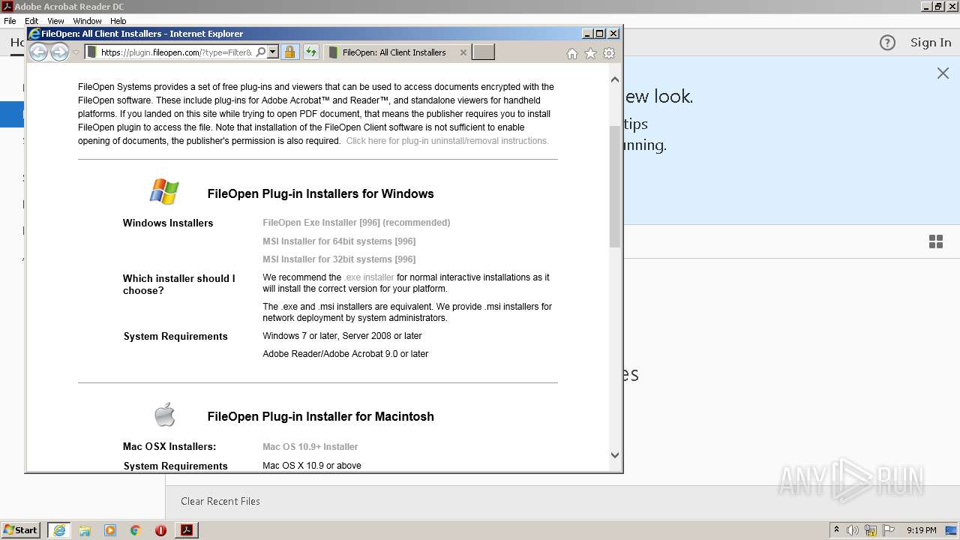This screenshot has height=540, width=960.
Task: Open IE tools gear icon
Action: (609, 53)
